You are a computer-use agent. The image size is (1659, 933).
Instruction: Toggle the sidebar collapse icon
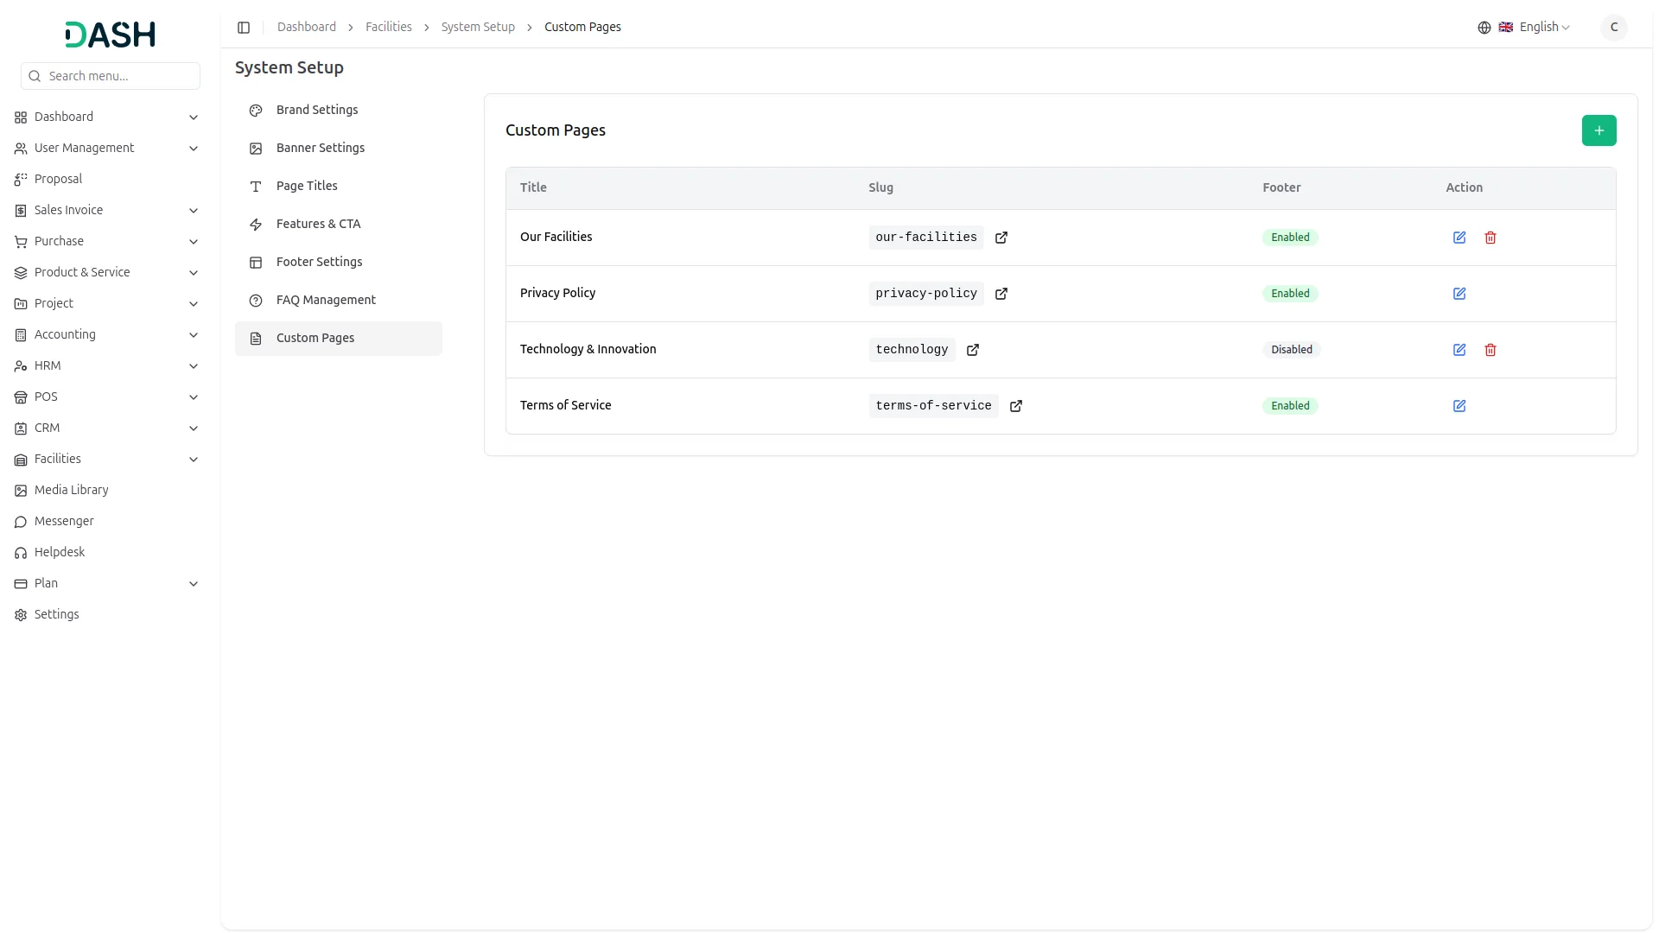244,28
